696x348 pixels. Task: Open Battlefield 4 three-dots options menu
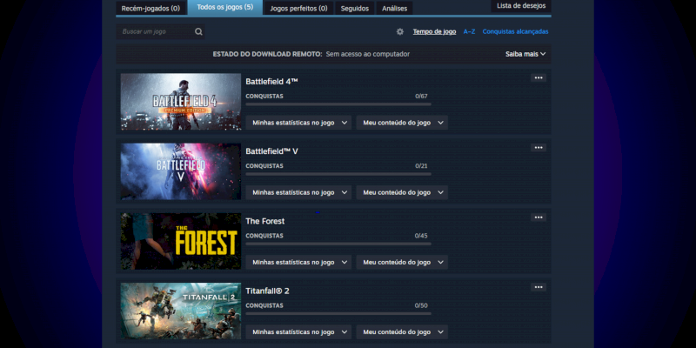[539, 77]
